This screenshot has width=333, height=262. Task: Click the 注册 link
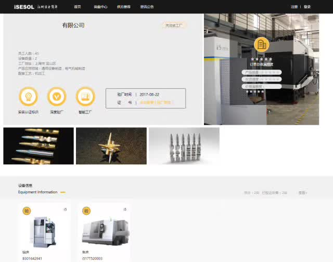tap(294, 7)
